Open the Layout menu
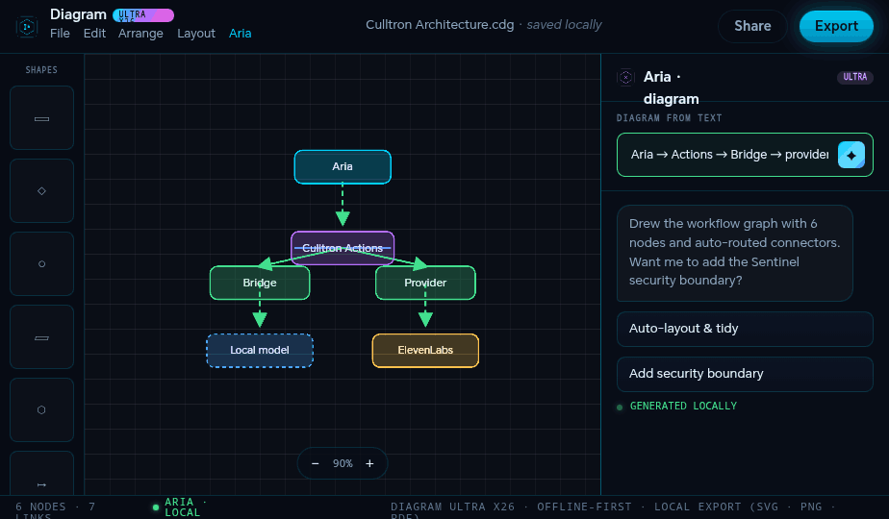 coord(196,34)
